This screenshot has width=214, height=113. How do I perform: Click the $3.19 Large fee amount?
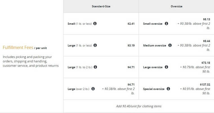click(131, 45)
